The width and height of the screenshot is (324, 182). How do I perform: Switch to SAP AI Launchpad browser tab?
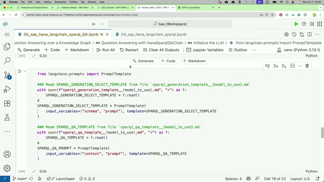point(195,8)
